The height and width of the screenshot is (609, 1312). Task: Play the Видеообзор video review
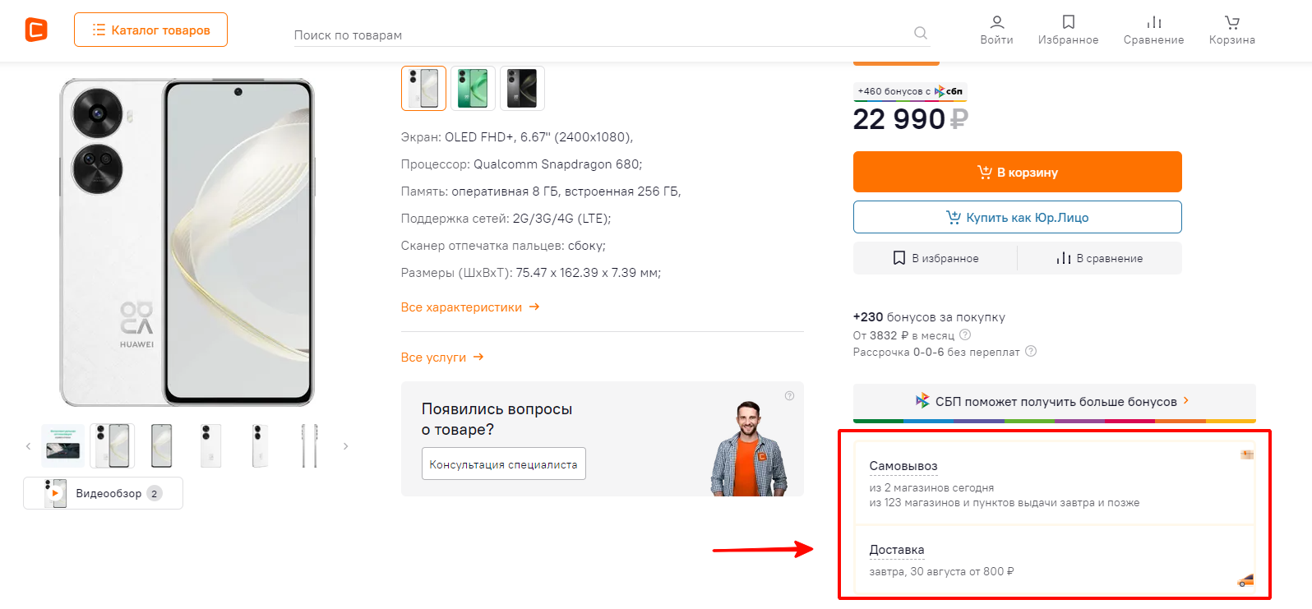(x=103, y=493)
